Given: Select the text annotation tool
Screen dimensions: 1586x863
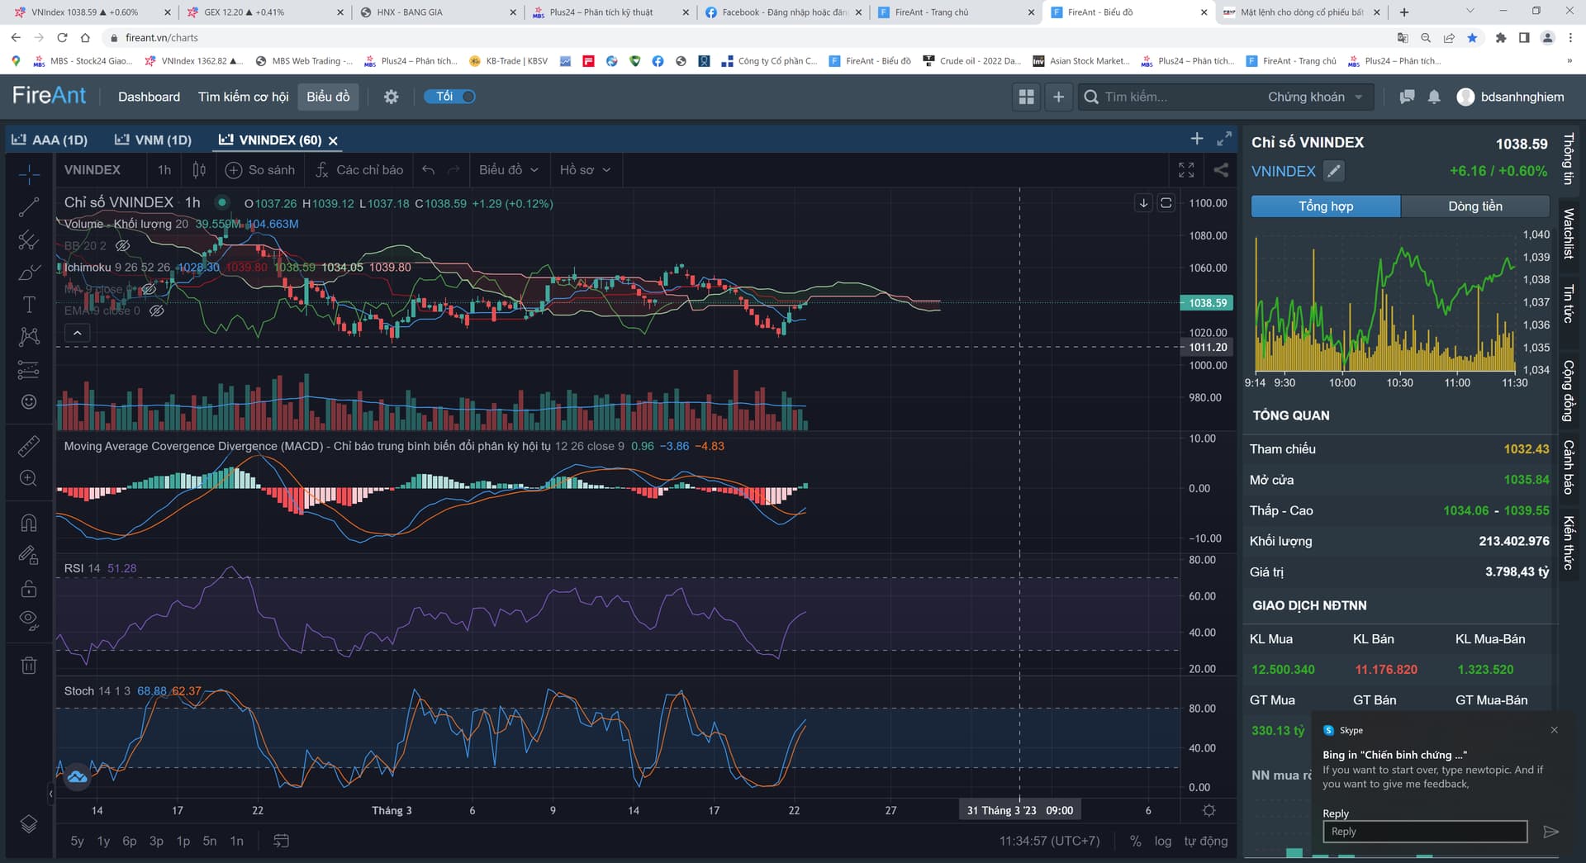Looking at the screenshot, I should (29, 305).
